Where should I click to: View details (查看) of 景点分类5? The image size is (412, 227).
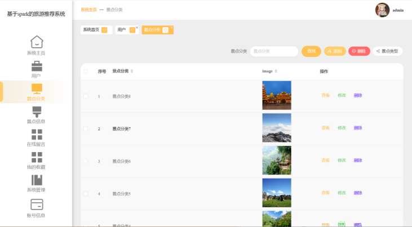pyautogui.click(x=326, y=193)
